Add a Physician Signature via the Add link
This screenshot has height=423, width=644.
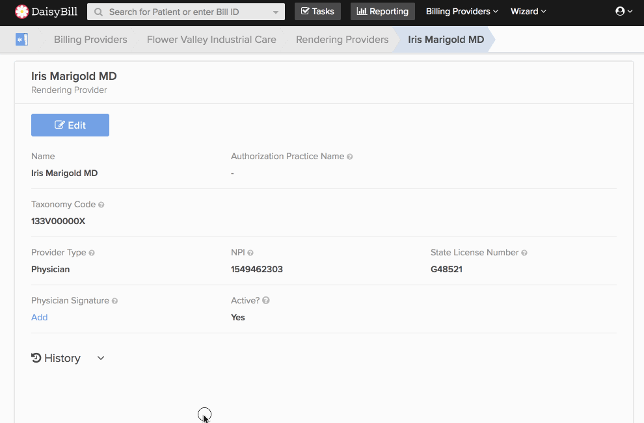point(39,317)
